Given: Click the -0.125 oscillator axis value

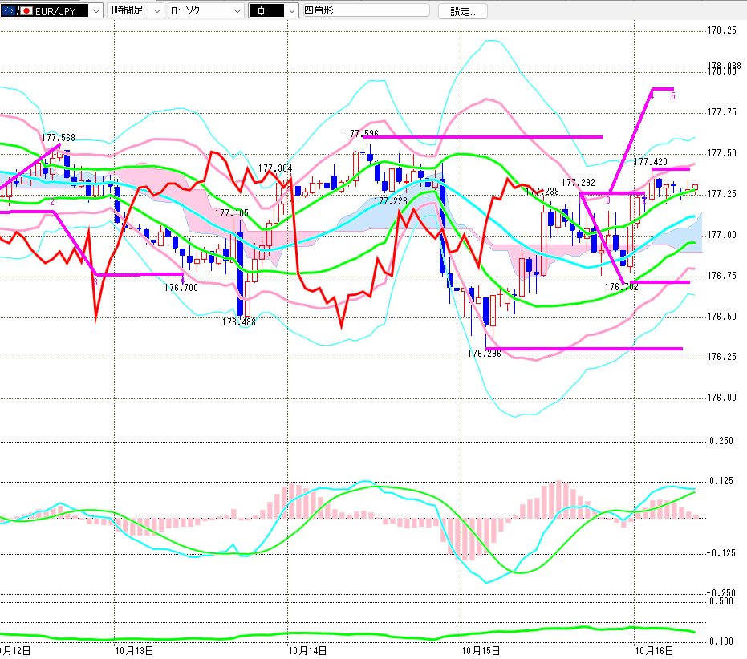Looking at the screenshot, I should 721,553.
